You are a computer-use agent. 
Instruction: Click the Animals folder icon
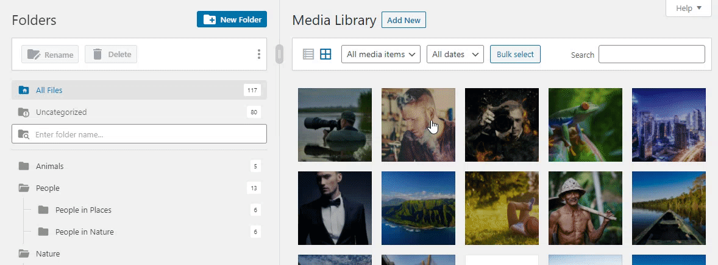[24, 167]
